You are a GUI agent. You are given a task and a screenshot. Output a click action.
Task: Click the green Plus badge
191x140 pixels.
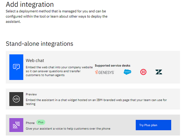[x=41, y=122]
